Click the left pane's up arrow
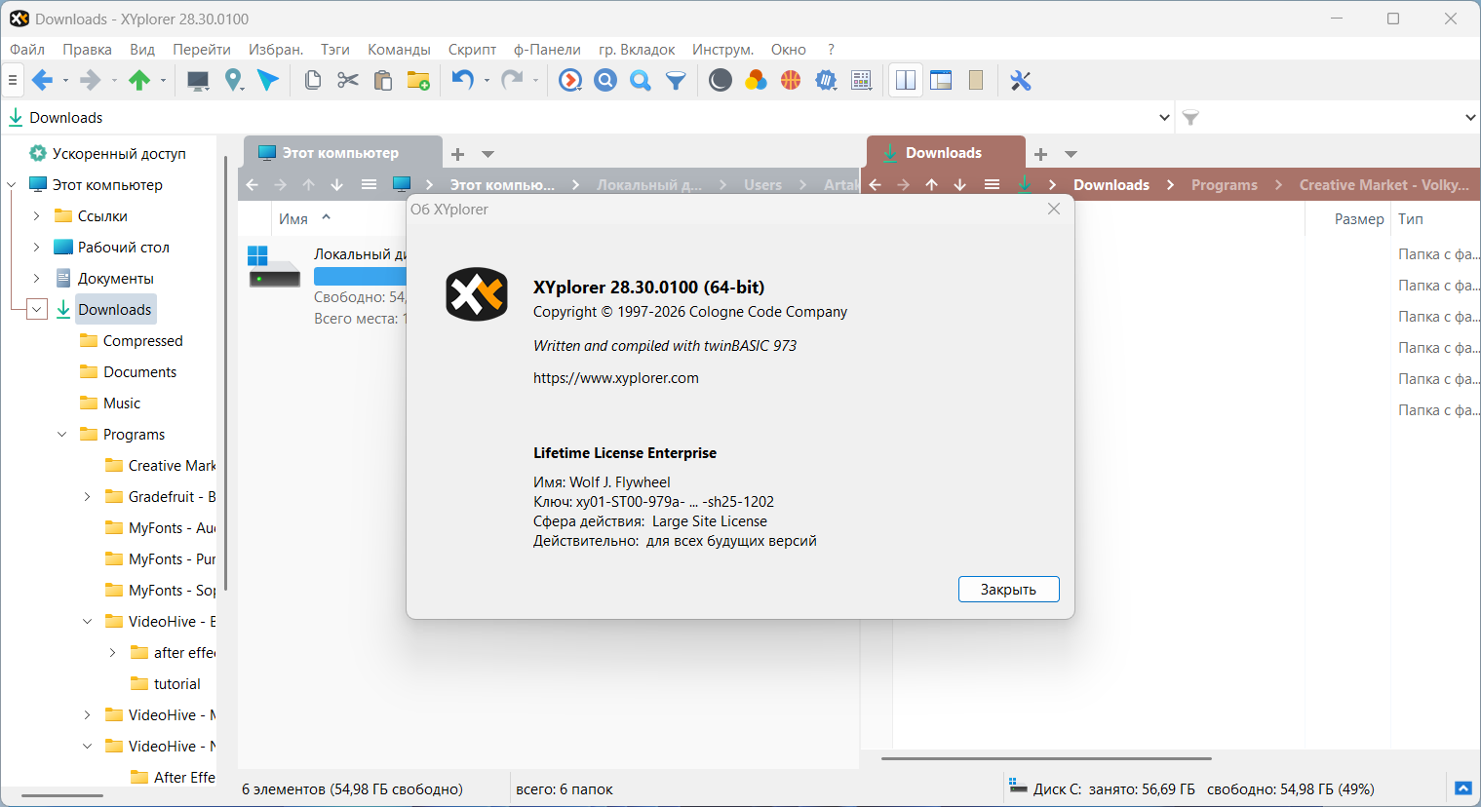Image resolution: width=1481 pixels, height=807 pixels. (x=309, y=184)
